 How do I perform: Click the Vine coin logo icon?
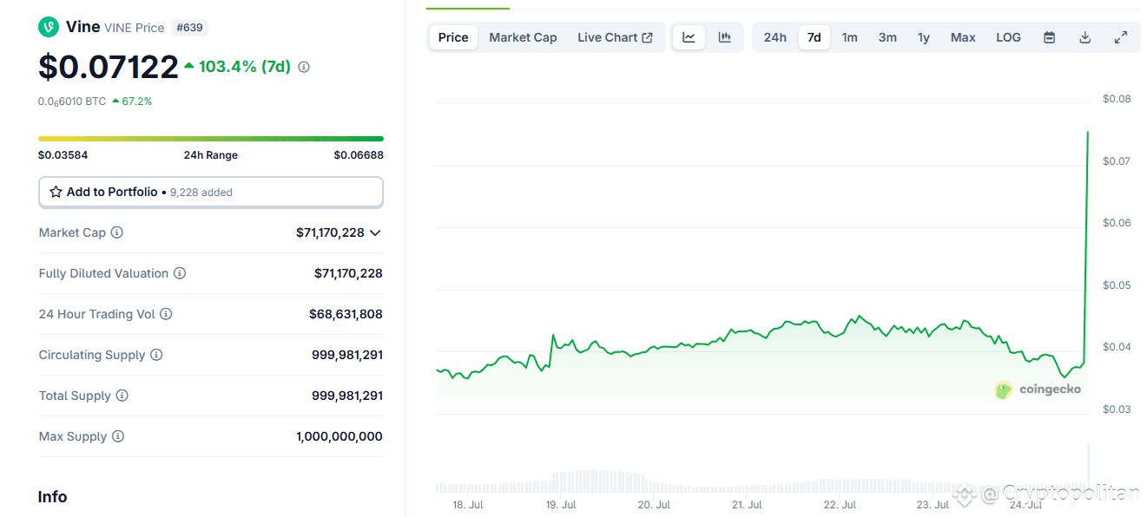coord(49,27)
